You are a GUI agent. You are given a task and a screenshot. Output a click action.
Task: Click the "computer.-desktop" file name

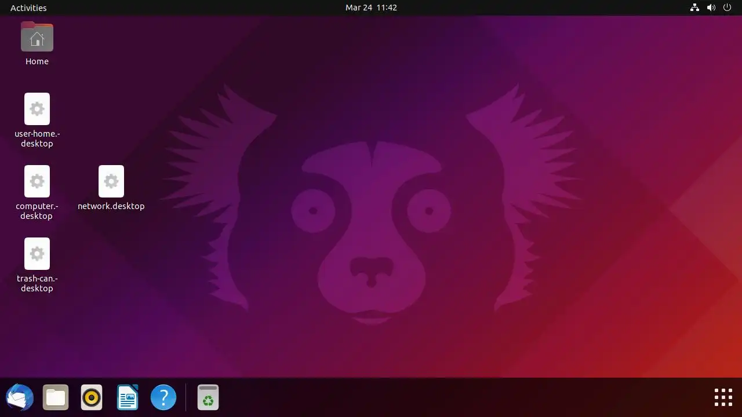coord(37,211)
